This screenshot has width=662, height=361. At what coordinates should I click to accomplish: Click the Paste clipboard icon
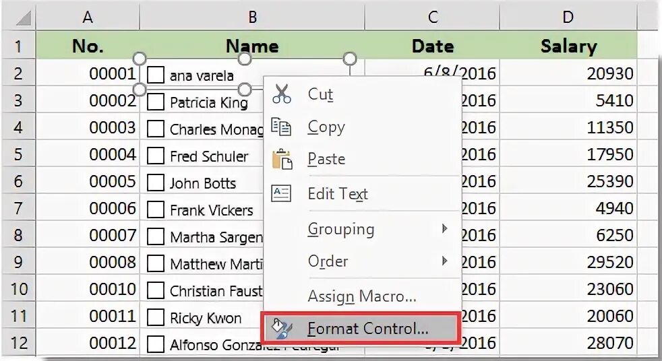(282, 159)
